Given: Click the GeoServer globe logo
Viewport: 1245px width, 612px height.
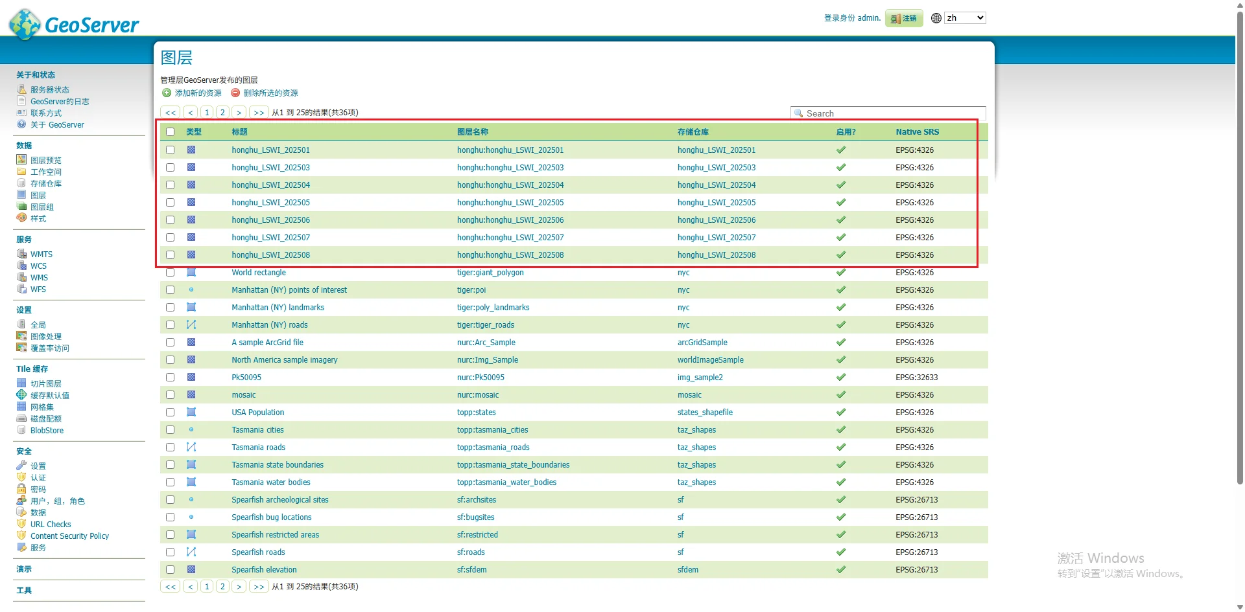Looking at the screenshot, I should pyautogui.click(x=25, y=25).
